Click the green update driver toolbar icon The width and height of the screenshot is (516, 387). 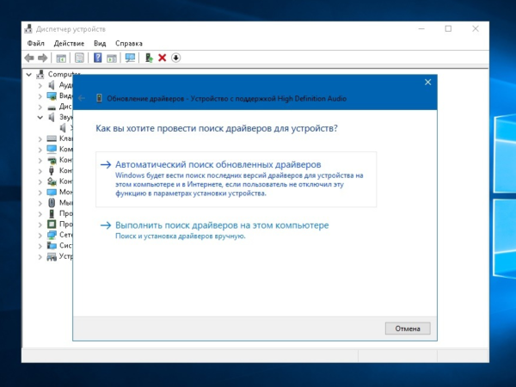click(149, 58)
